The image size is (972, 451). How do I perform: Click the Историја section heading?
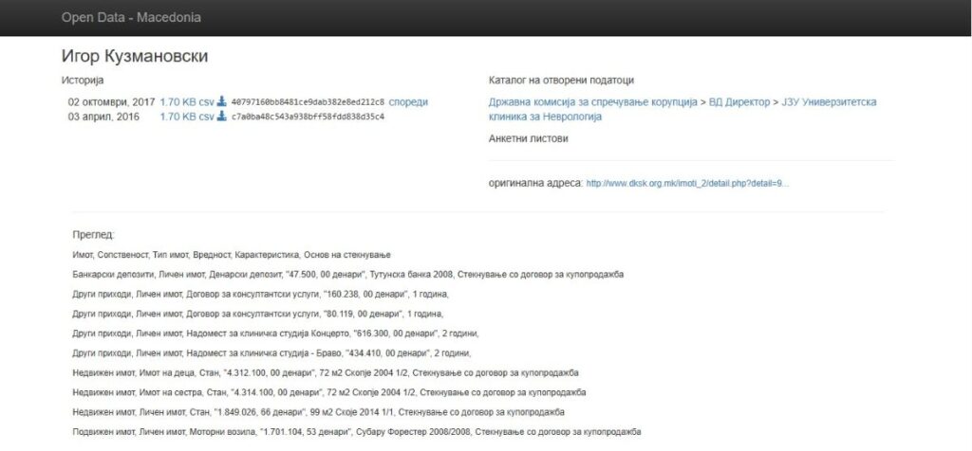[82, 81]
